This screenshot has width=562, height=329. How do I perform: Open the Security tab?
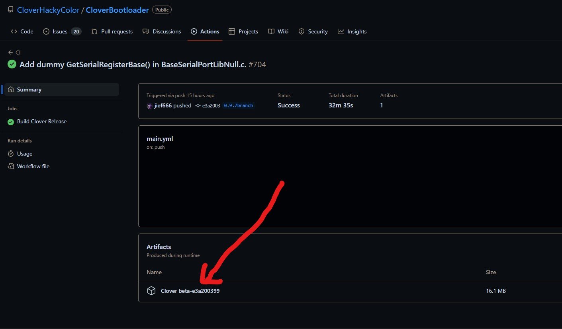pyautogui.click(x=313, y=31)
